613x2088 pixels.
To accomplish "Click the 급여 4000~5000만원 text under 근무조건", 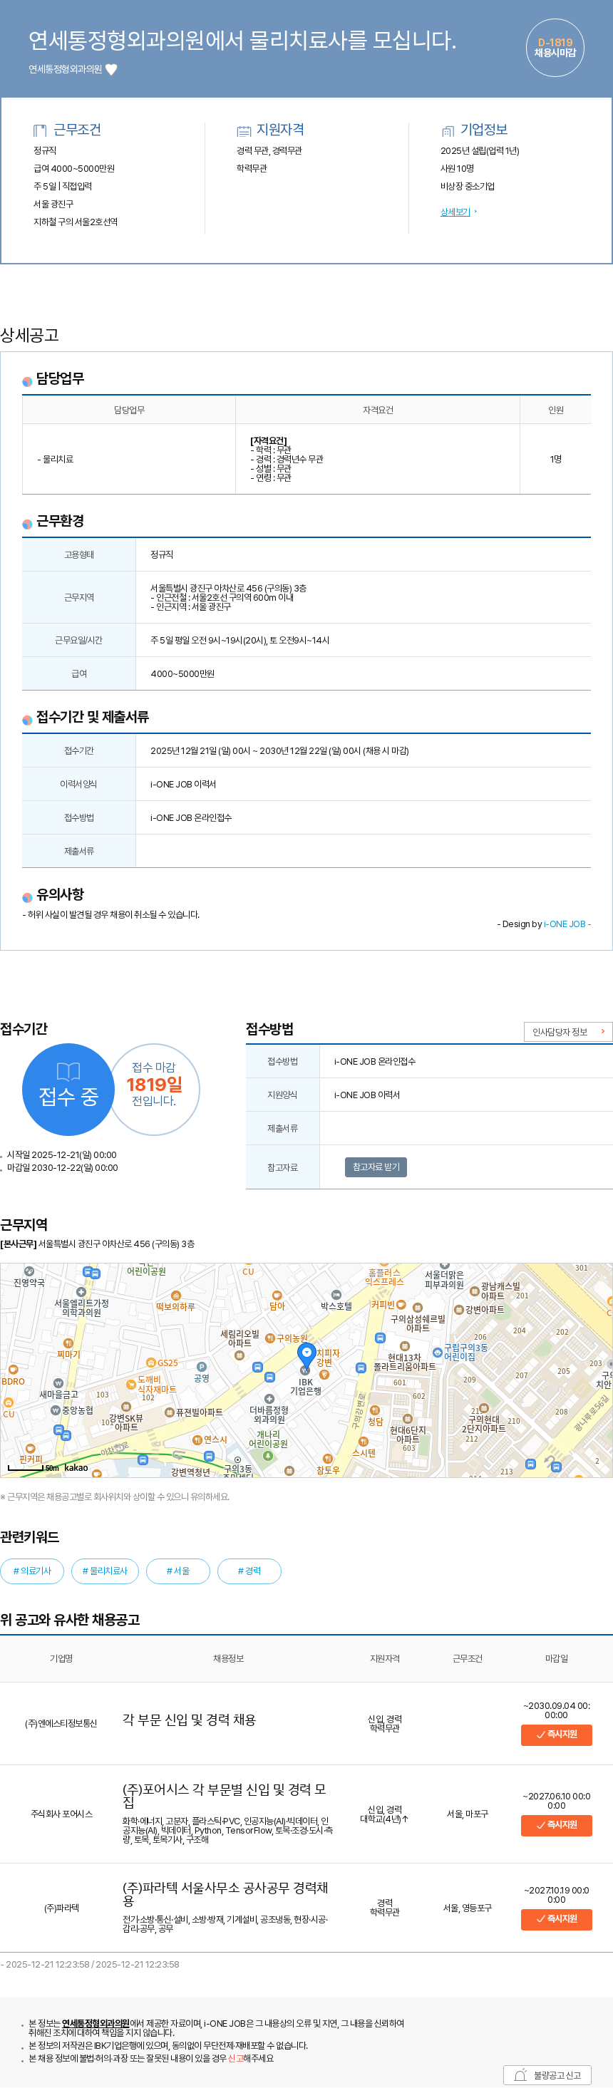I will click(x=74, y=169).
